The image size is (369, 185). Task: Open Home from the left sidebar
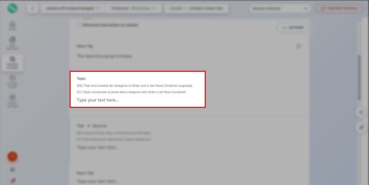pos(12,25)
